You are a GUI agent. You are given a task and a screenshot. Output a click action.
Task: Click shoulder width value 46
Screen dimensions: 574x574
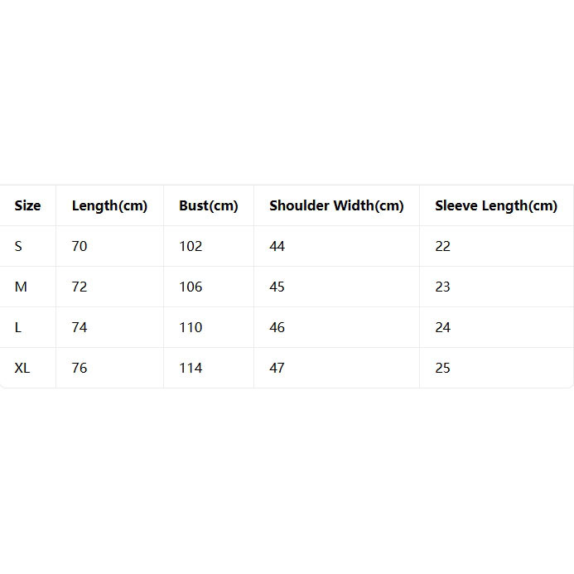pyautogui.click(x=277, y=327)
